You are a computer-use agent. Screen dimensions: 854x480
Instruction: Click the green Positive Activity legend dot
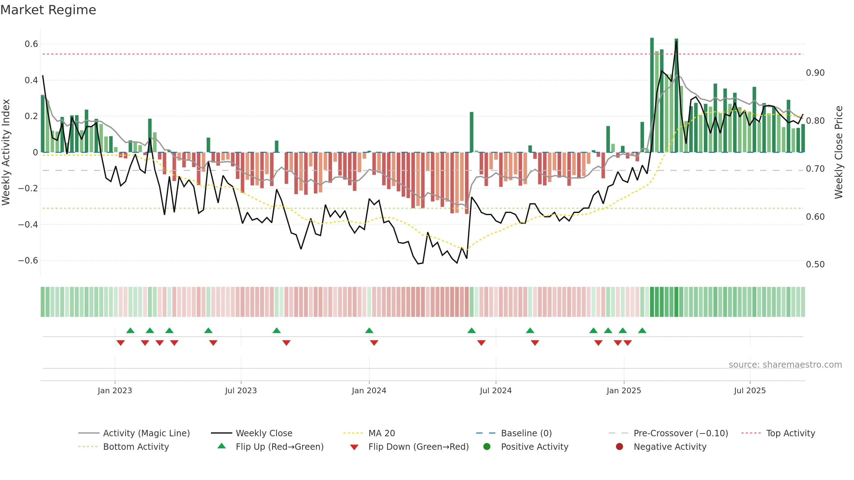[x=487, y=447]
